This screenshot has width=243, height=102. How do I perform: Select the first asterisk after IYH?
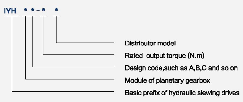[x=26, y=10]
